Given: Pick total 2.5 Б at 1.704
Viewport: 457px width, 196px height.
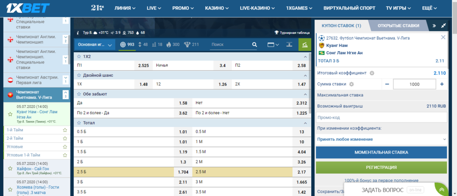Looking at the screenshot, I should (183, 172).
